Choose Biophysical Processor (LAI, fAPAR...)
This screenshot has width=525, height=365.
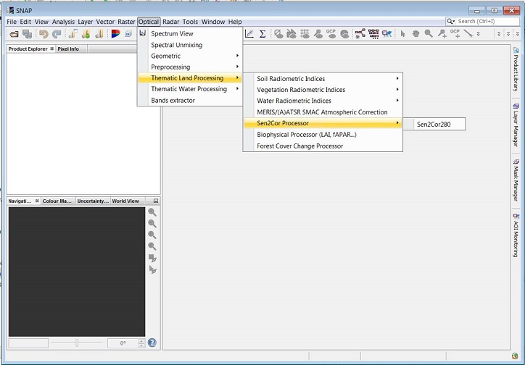(306, 135)
